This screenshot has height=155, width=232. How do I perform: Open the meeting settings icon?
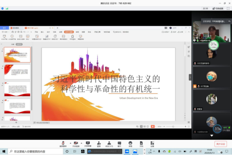[x=152, y=144]
